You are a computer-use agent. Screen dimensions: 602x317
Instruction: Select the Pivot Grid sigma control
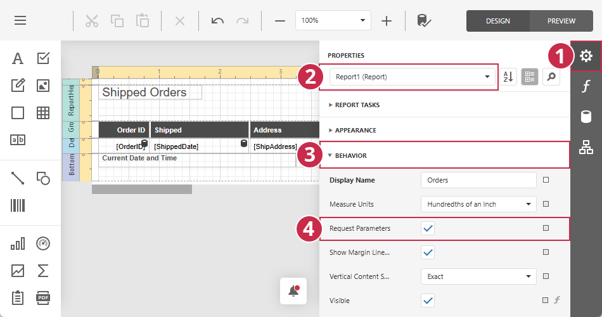click(x=43, y=271)
